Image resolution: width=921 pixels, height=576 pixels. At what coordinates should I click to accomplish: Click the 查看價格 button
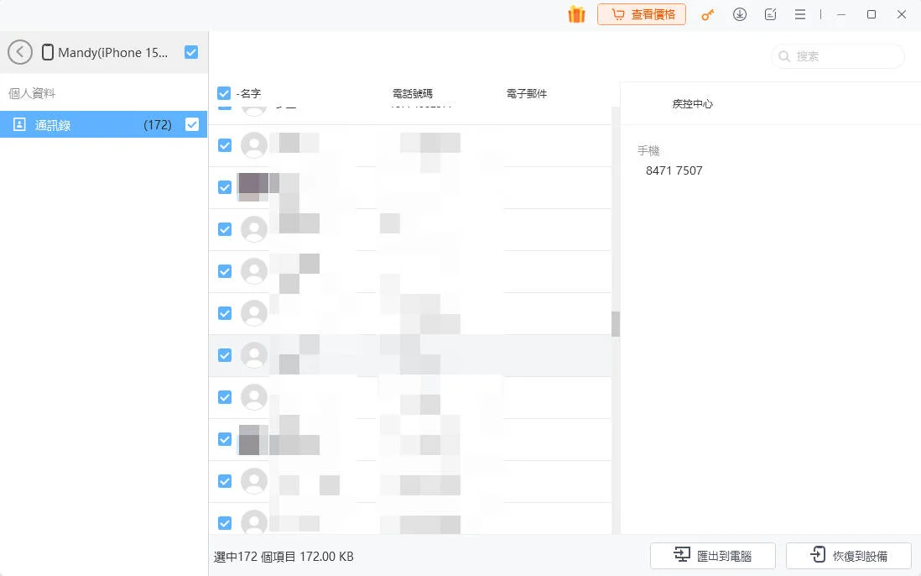pyautogui.click(x=642, y=14)
